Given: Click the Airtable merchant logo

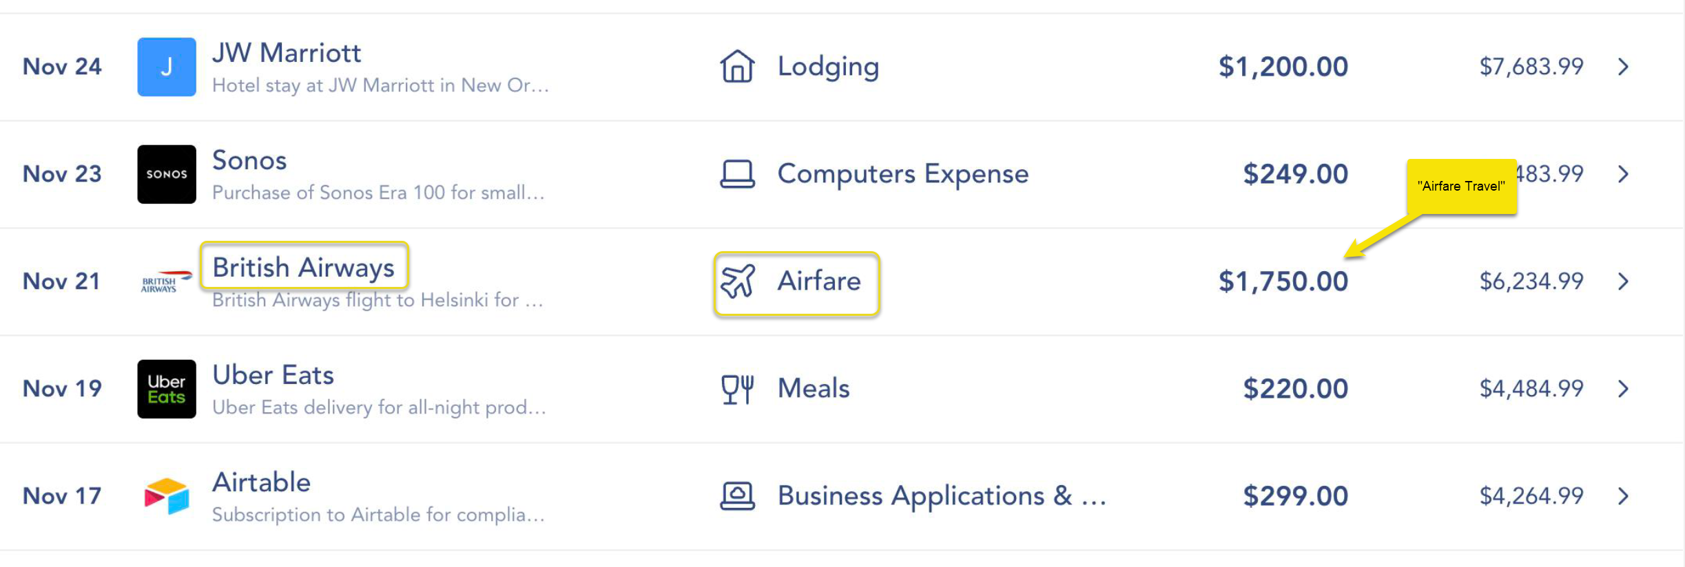Looking at the screenshot, I should point(166,496).
